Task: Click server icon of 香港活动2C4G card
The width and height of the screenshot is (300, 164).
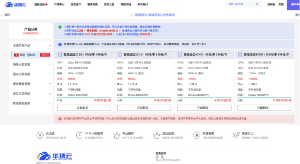Action: pyautogui.click(x=120, y=54)
